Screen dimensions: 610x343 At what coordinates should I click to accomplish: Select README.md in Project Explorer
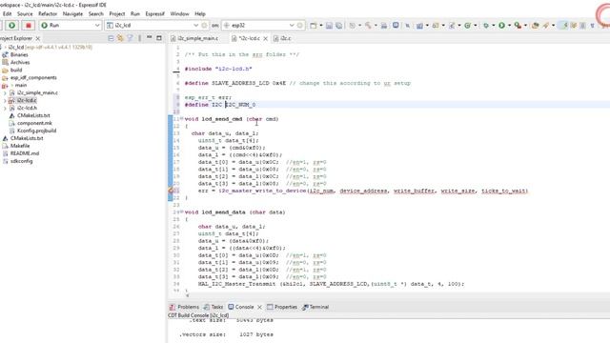pos(20,153)
